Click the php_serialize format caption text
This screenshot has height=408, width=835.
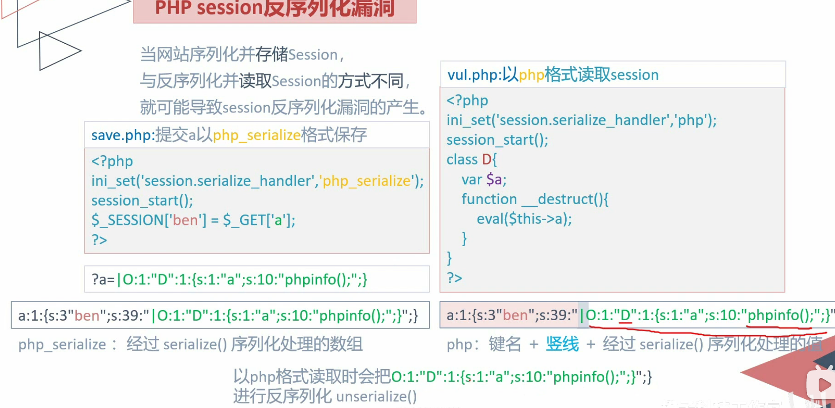pos(190,344)
